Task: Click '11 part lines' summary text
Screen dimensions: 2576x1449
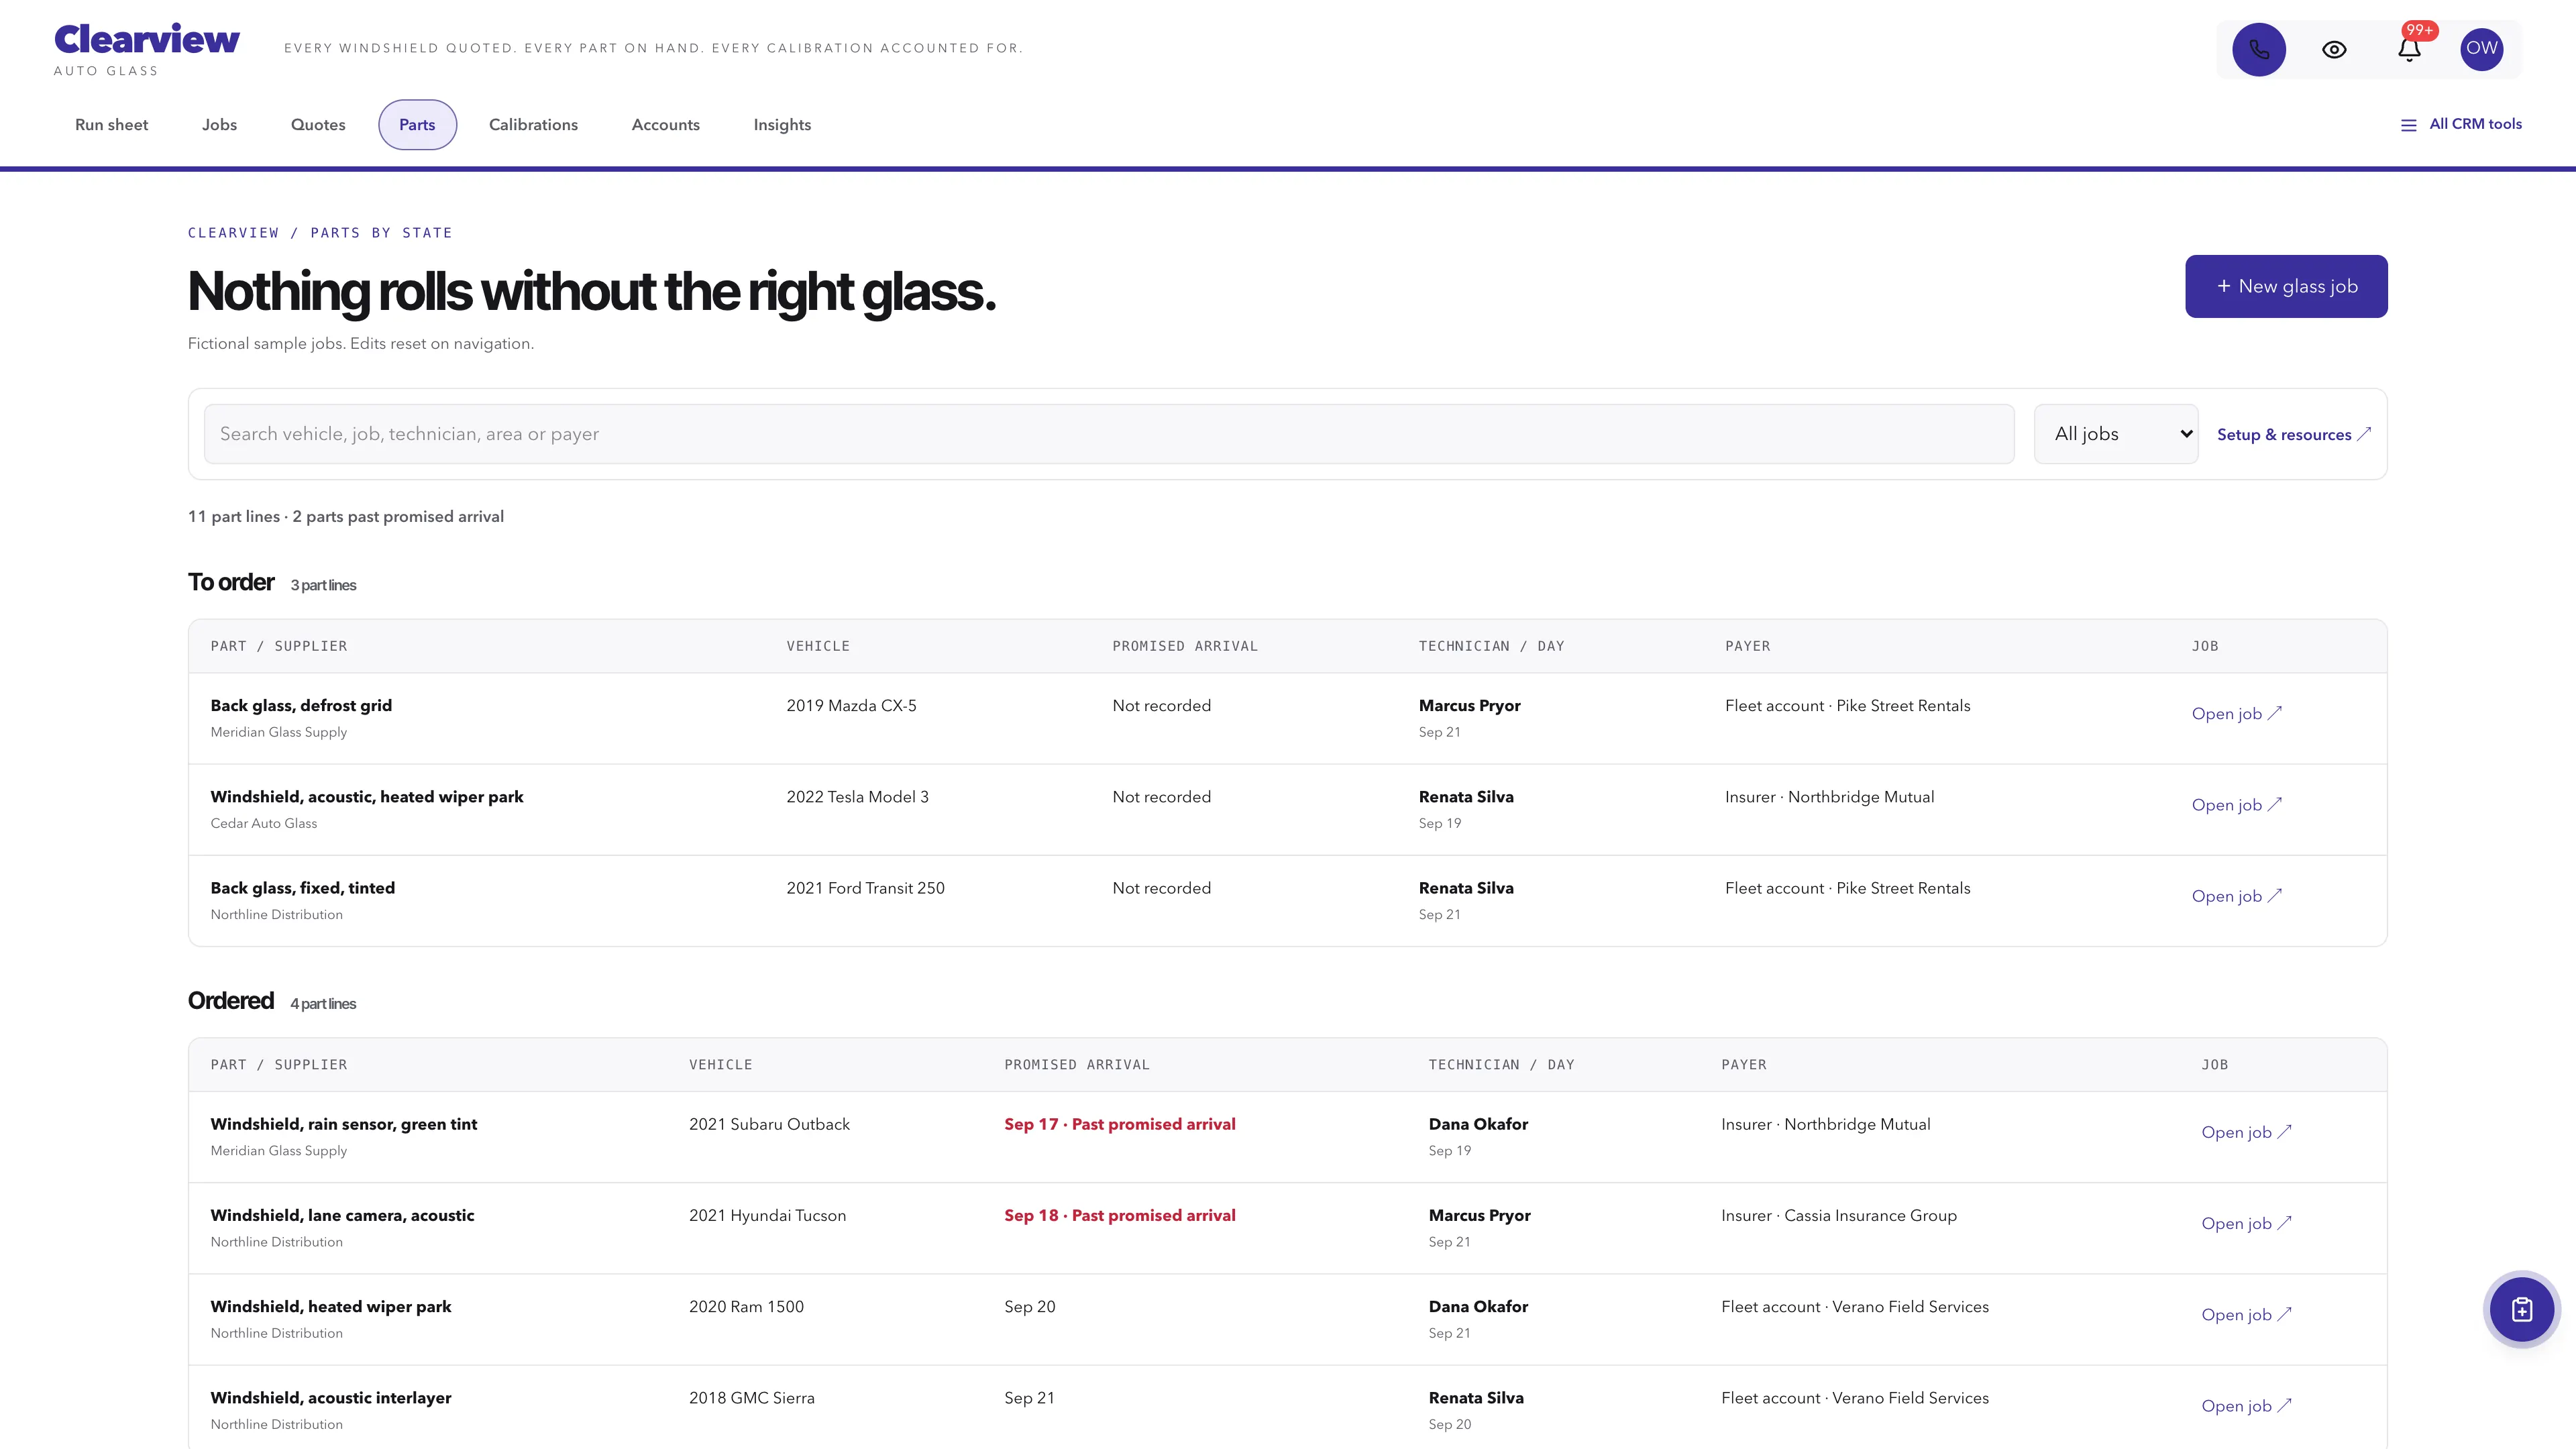Action: pos(234,516)
